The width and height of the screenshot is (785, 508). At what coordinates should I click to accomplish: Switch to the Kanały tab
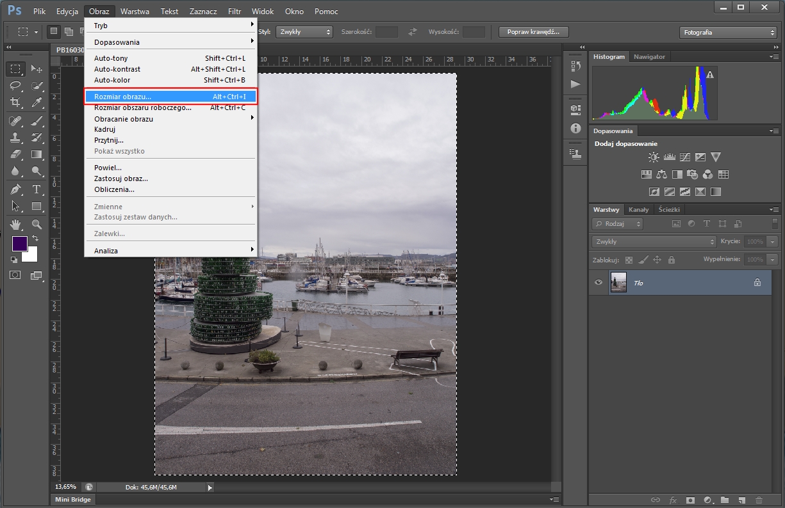coord(638,209)
